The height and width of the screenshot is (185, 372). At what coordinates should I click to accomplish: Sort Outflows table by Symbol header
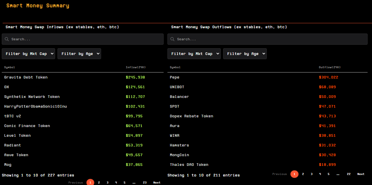pos(175,67)
